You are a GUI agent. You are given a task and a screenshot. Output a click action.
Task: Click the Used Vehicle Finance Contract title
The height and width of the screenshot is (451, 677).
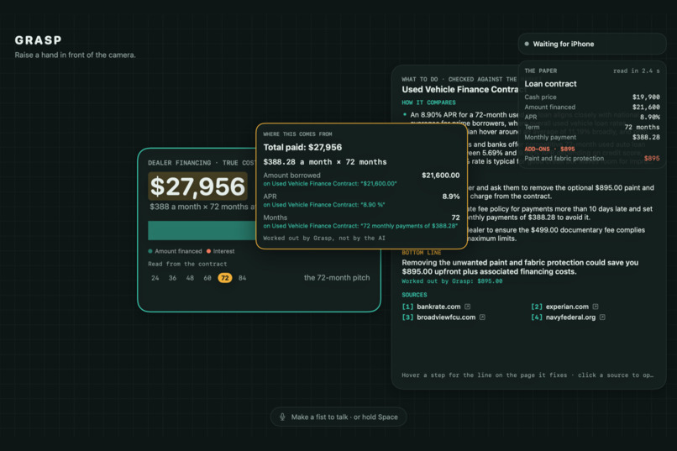point(460,89)
